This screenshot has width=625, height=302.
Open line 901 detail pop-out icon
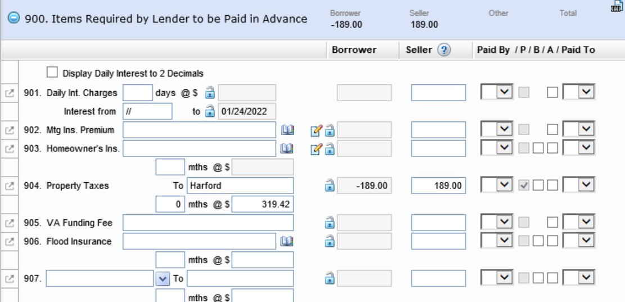tap(10, 93)
